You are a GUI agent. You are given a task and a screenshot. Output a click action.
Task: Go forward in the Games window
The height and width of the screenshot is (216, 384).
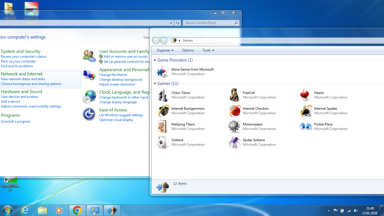tap(164, 40)
